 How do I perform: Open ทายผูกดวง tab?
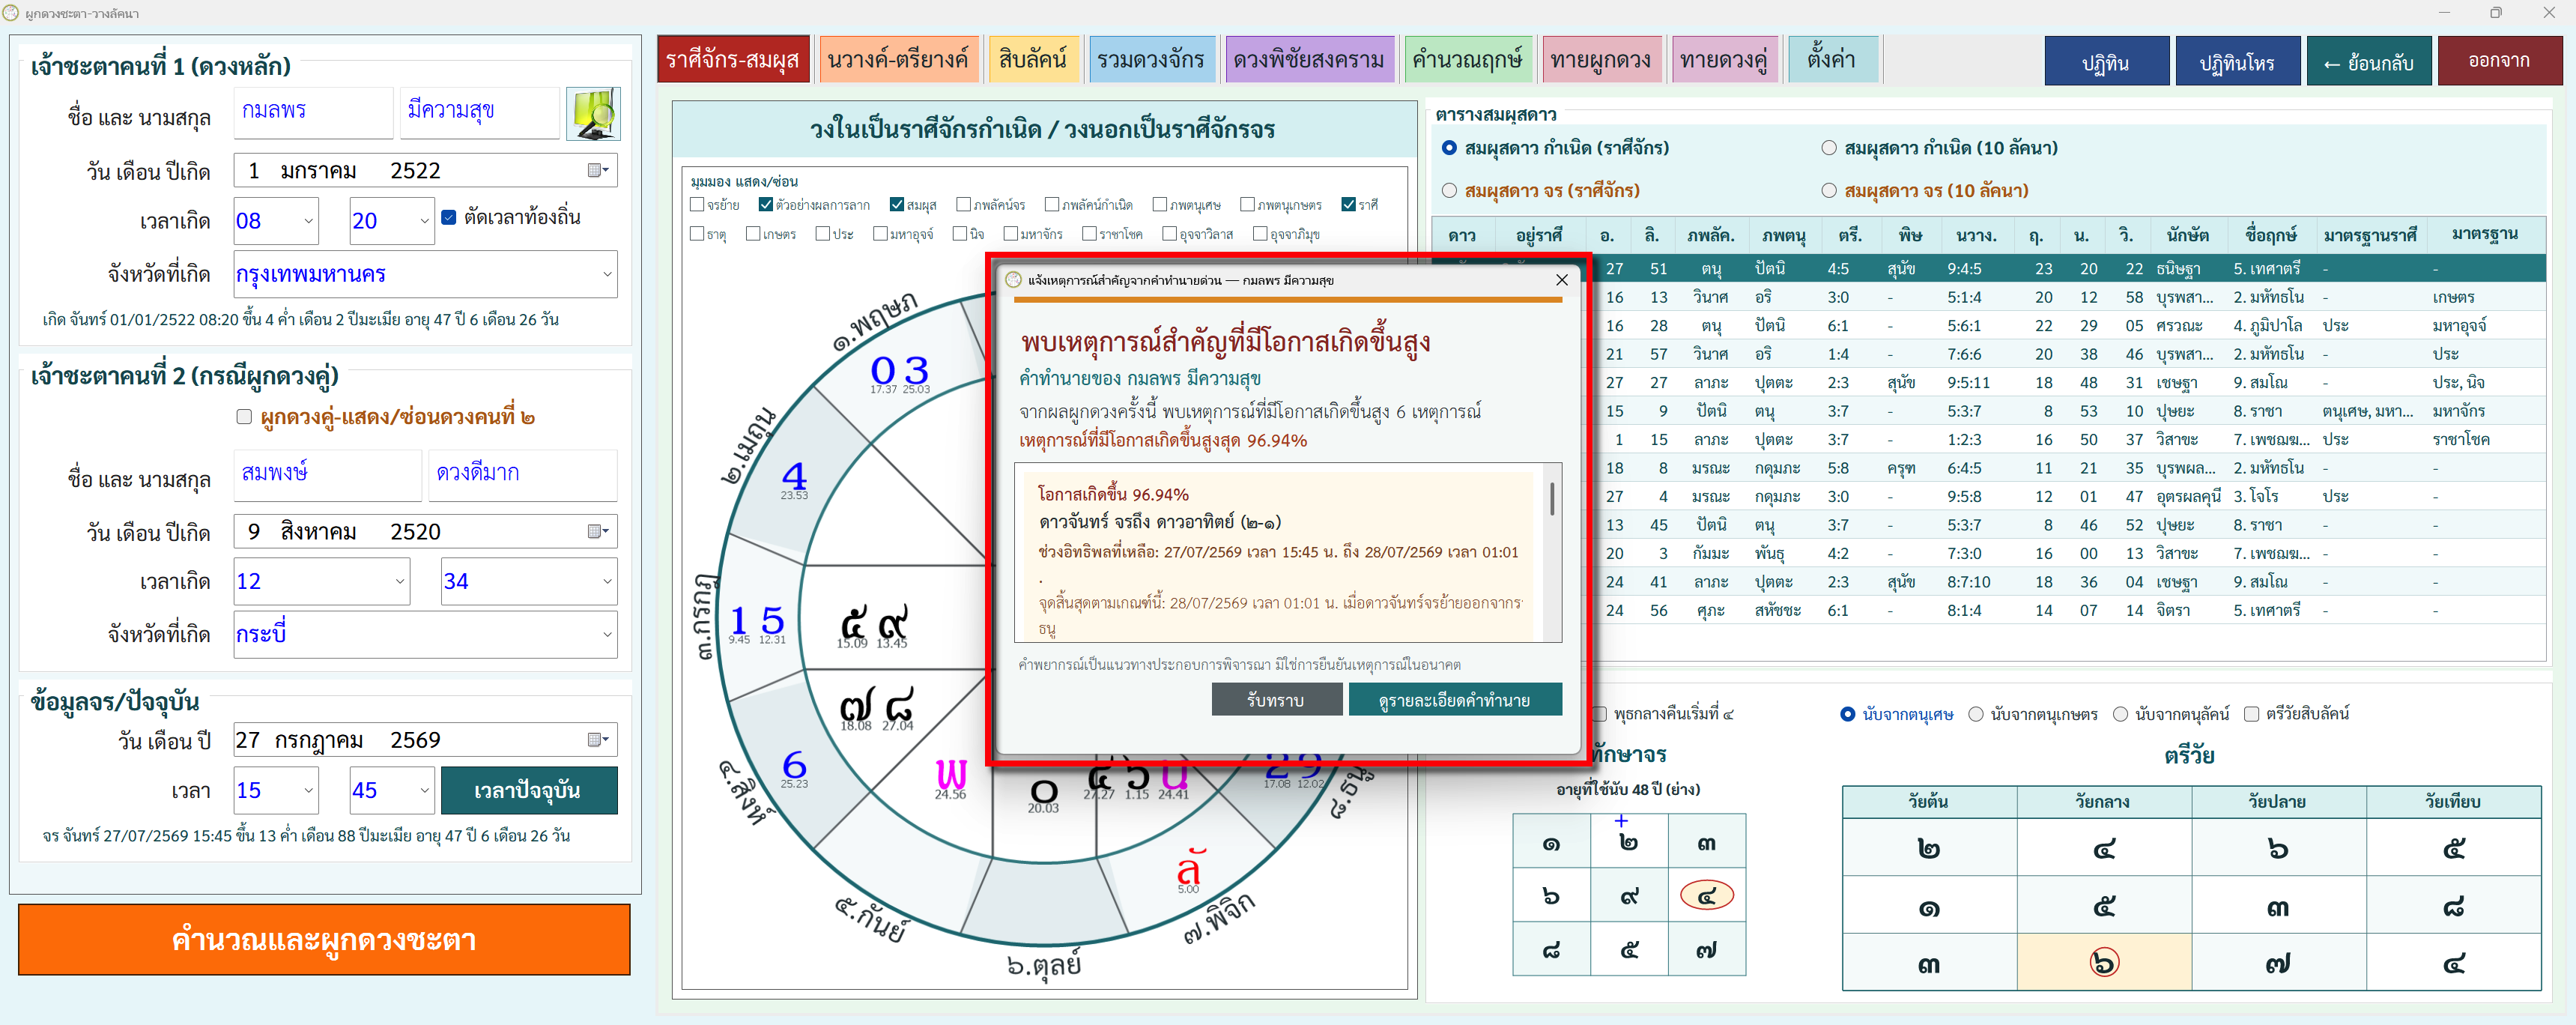point(1602,59)
